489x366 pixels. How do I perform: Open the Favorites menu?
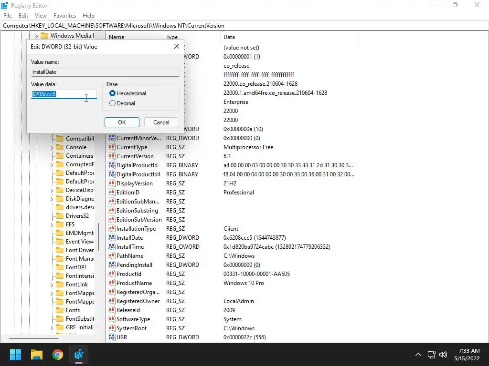(x=64, y=16)
